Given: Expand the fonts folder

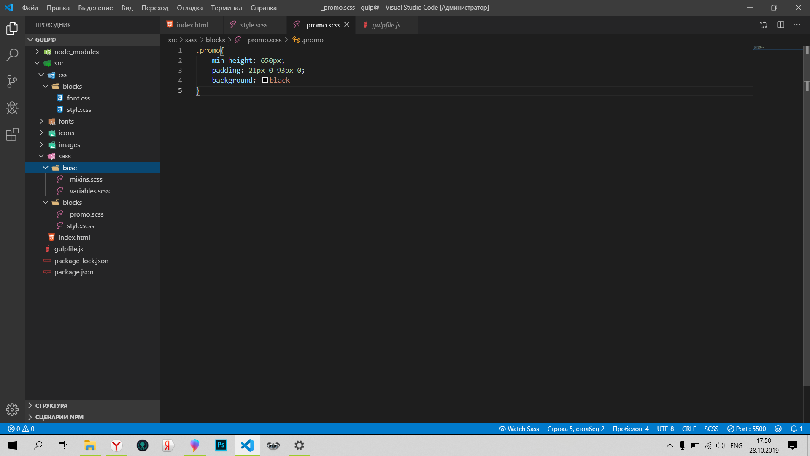Looking at the screenshot, I should [x=41, y=121].
